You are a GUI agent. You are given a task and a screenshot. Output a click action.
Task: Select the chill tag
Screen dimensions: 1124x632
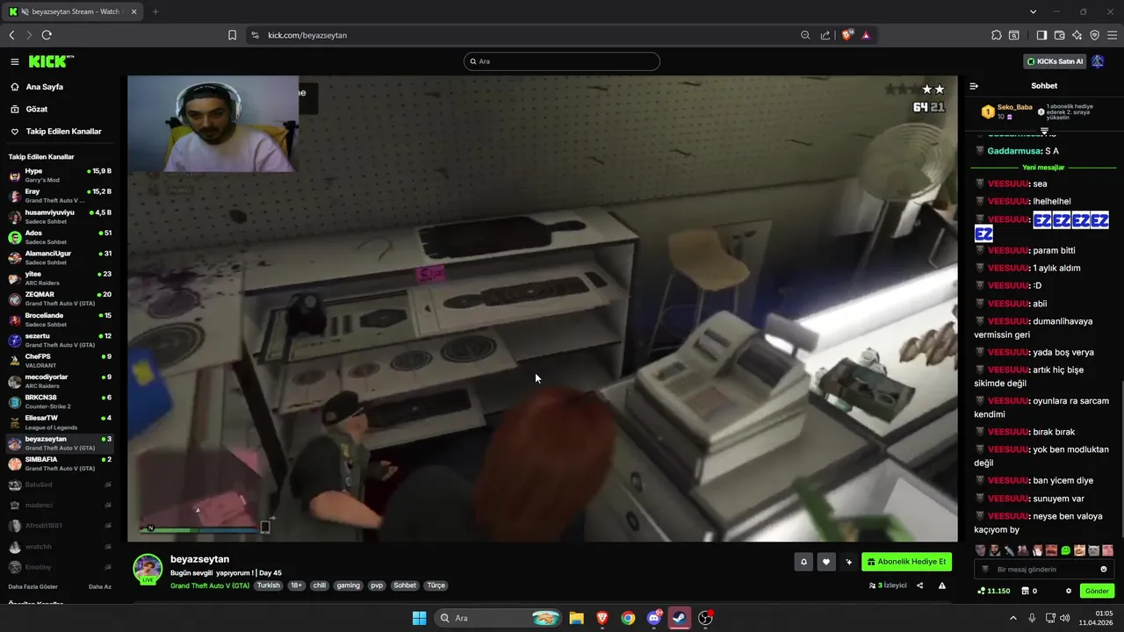click(320, 585)
